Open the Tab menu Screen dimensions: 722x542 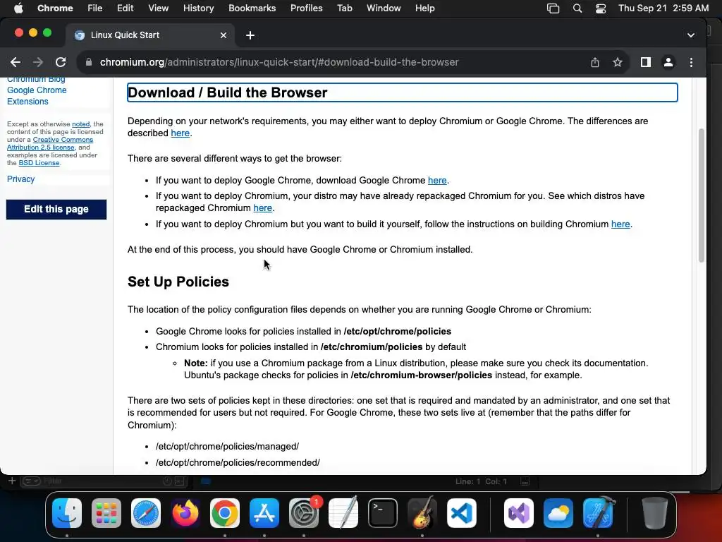coord(344,8)
